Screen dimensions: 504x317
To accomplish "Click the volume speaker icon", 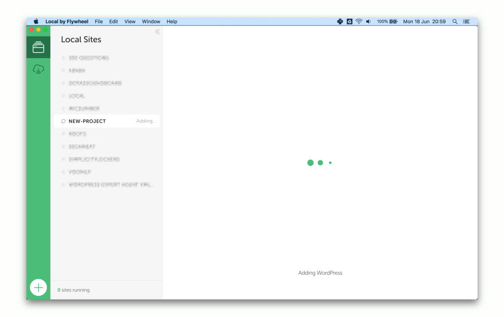I will [368, 22].
